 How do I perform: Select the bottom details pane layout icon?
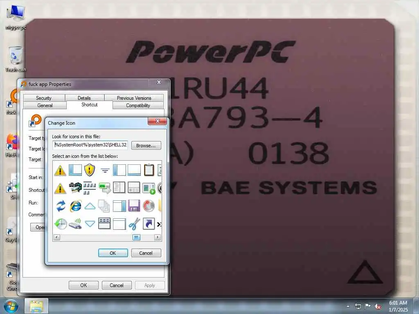(134, 170)
